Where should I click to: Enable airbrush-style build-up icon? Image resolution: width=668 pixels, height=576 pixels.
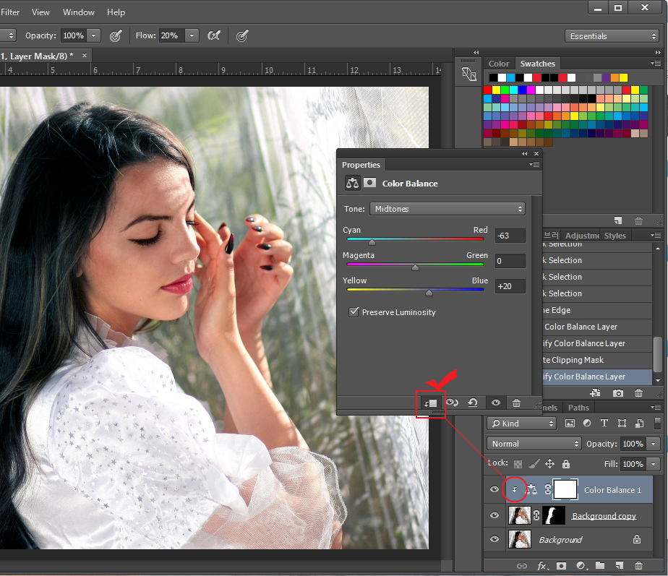pos(213,36)
